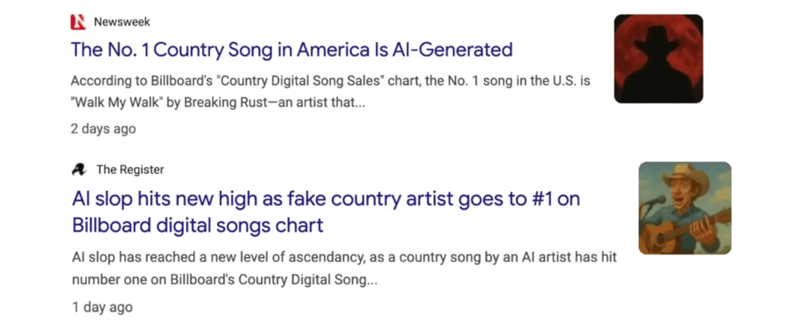Open "The No. 1 Country Song" headline
Screen dimensions: 810x325
pos(291,50)
